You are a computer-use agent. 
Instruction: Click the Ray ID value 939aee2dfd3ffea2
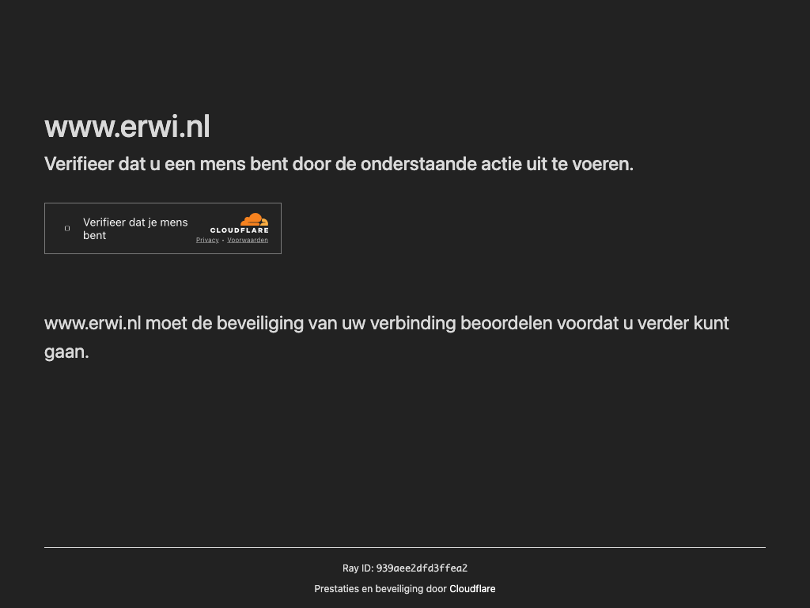(422, 568)
